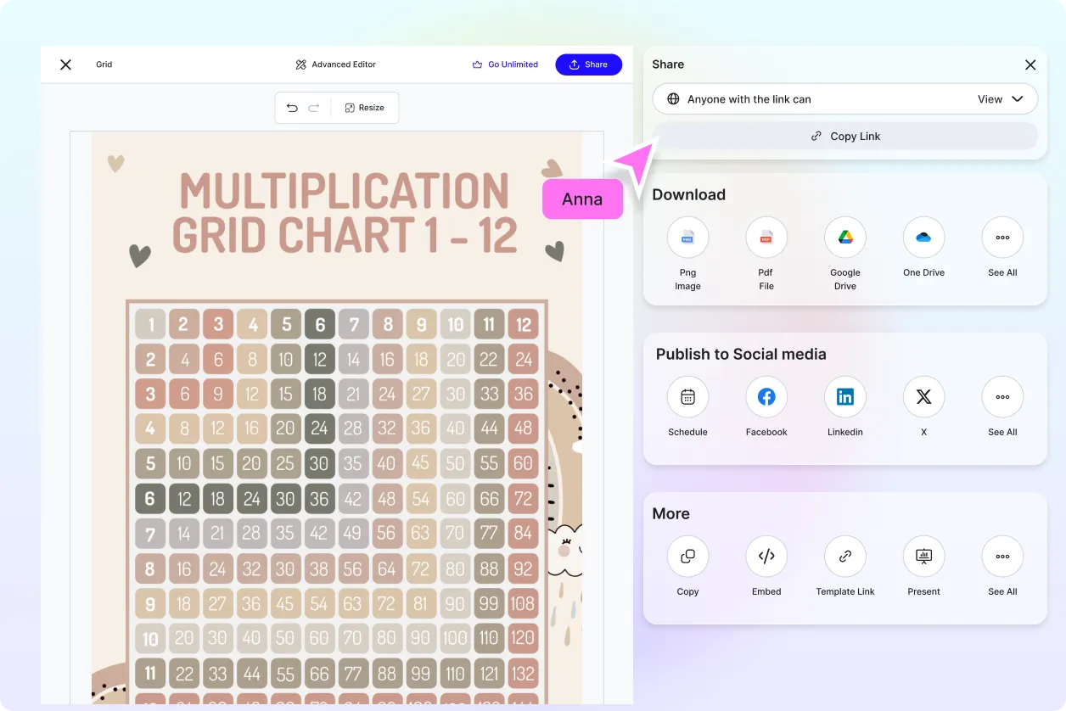This screenshot has height=711, width=1066.
Task: Open the View permission dropdown
Action: 1000,99
